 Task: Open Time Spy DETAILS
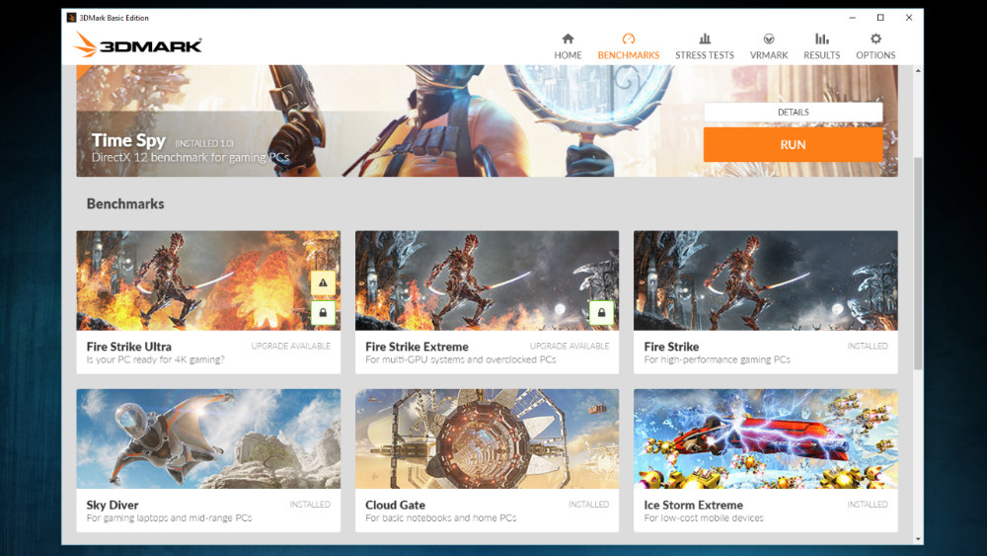793,113
